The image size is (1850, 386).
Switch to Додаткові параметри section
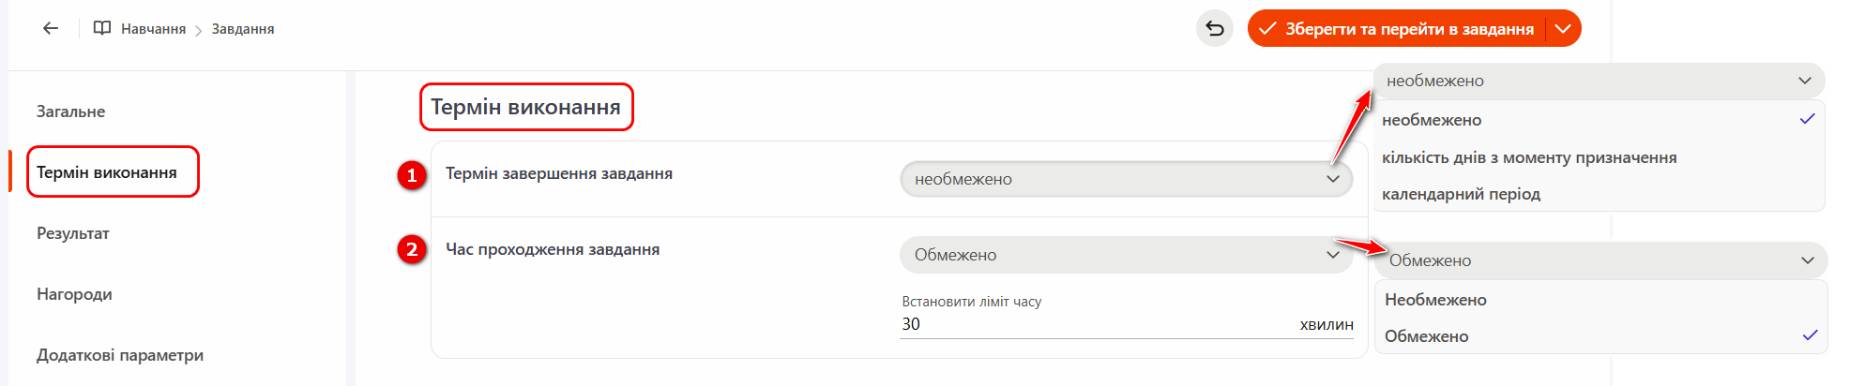pyautogui.click(x=120, y=355)
